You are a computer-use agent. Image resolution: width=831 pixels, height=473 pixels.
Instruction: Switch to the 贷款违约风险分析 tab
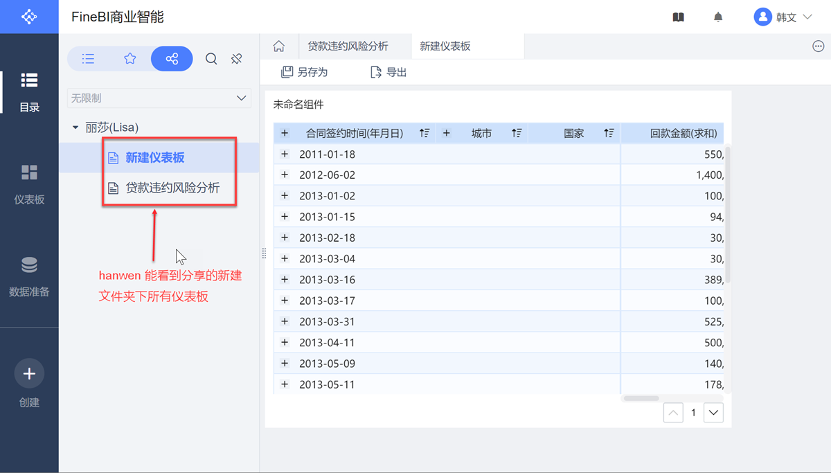[348, 46]
